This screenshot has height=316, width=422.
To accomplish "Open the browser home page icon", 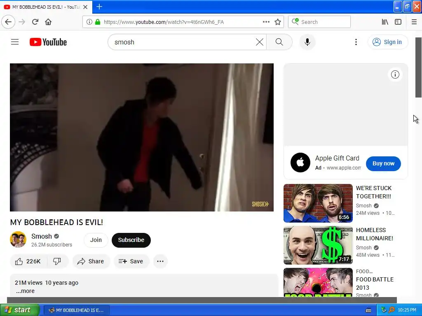I will (48, 22).
